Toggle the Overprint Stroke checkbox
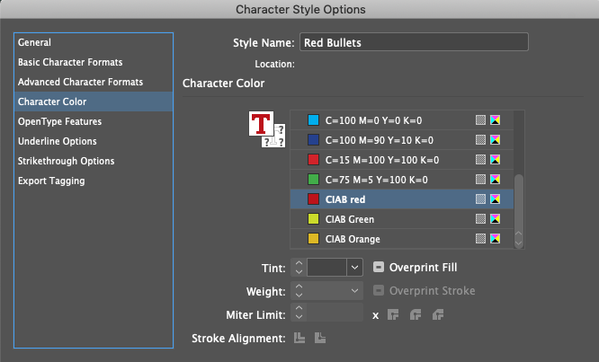Image resolution: width=599 pixels, height=362 pixels. click(x=379, y=290)
